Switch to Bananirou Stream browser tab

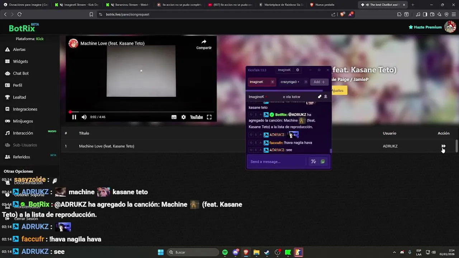128,5
